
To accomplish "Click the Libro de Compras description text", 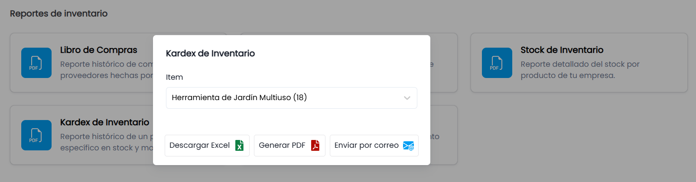I will (107, 70).
